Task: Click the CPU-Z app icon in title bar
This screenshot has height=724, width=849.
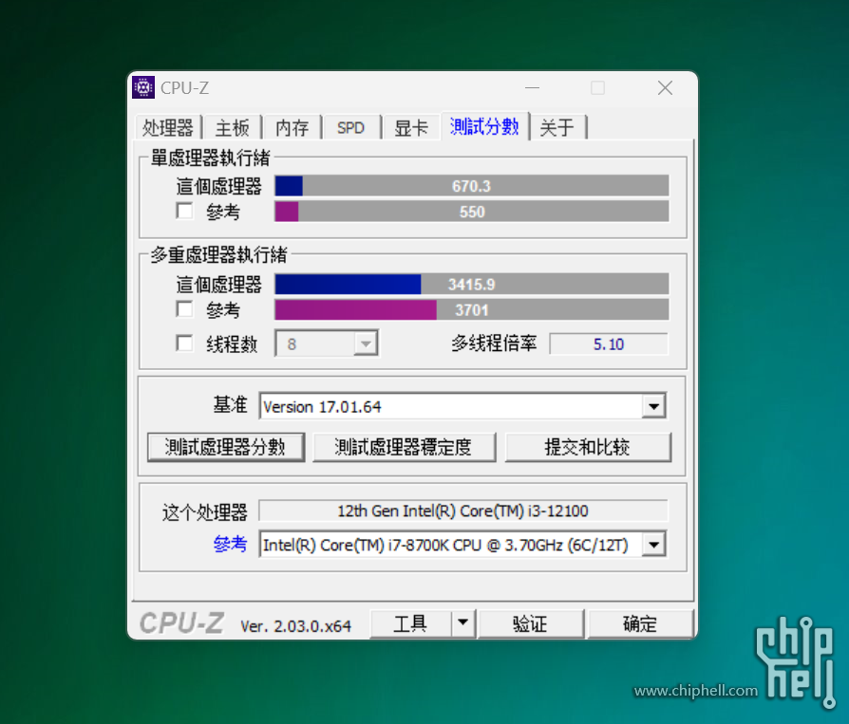Action: (143, 87)
